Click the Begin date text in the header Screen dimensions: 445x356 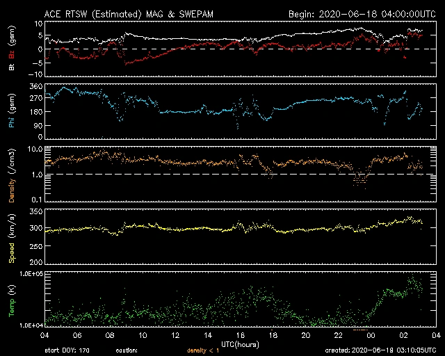(x=361, y=14)
